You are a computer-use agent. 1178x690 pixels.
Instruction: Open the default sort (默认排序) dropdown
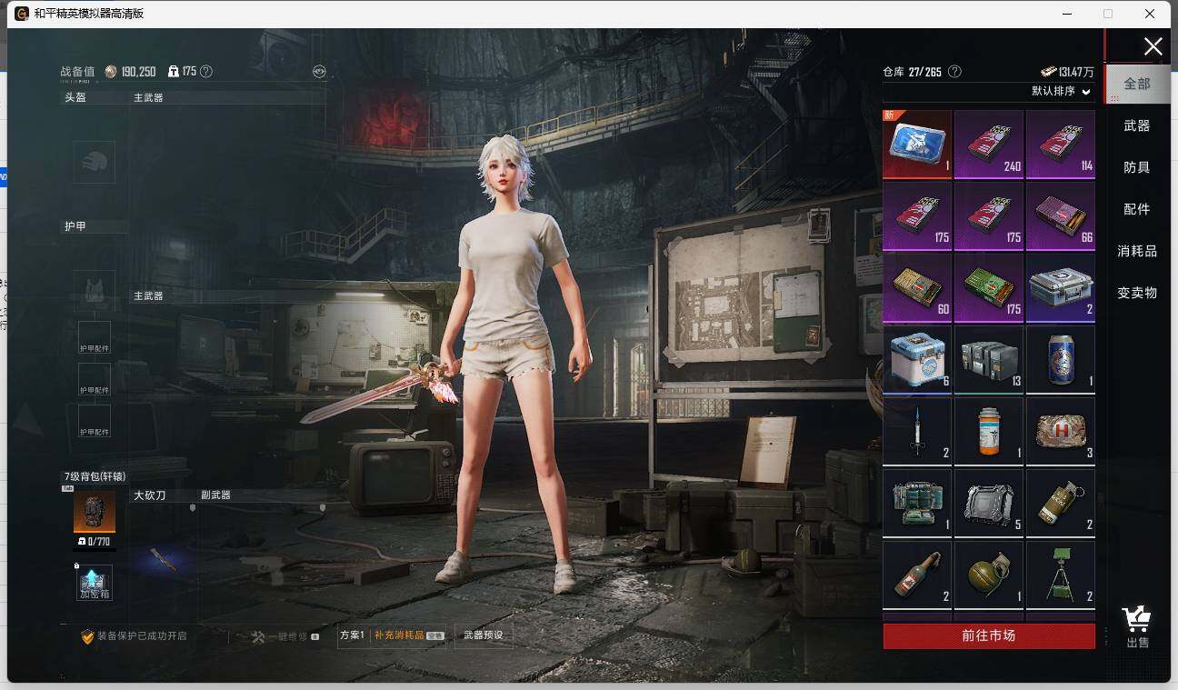tap(1061, 92)
